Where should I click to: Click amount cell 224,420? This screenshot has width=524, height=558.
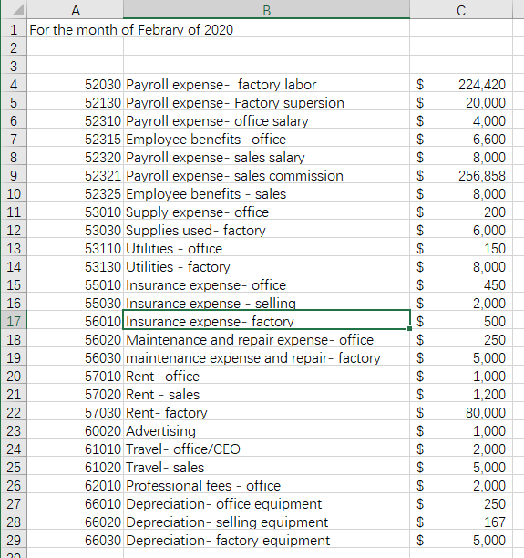tap(461, 84)
